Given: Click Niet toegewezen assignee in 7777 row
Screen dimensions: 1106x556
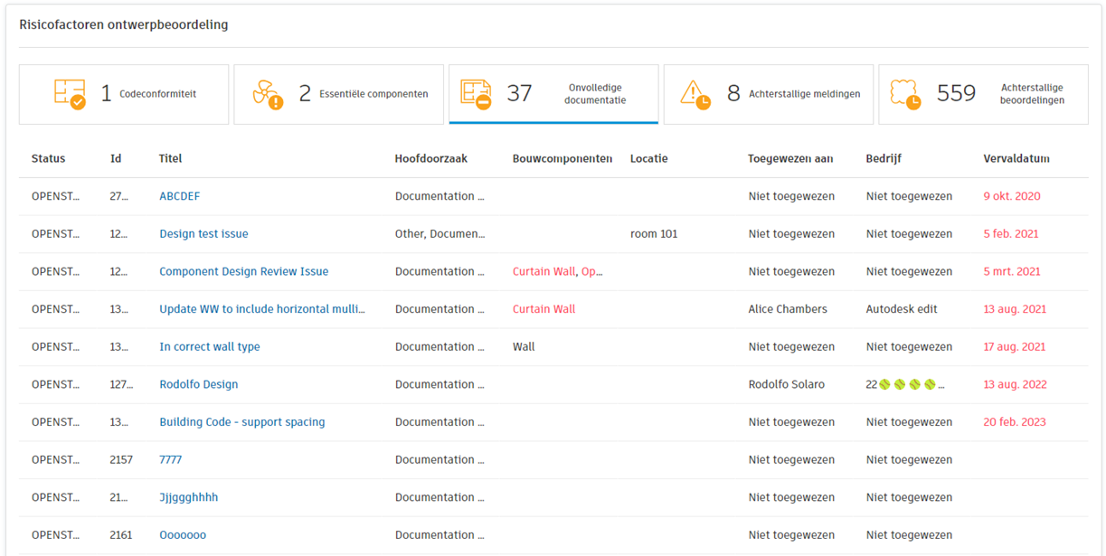Looking at the screenshot, I should pyautogui.click(x=791, y=460).
